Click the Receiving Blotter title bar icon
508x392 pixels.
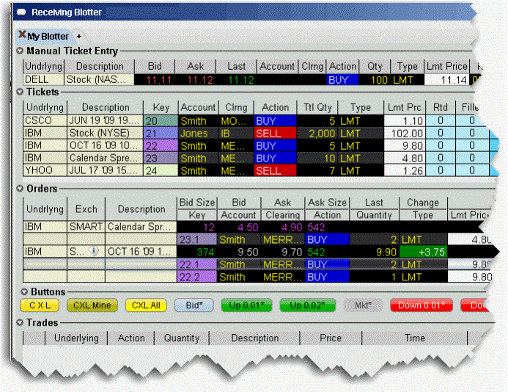(22, 12)
